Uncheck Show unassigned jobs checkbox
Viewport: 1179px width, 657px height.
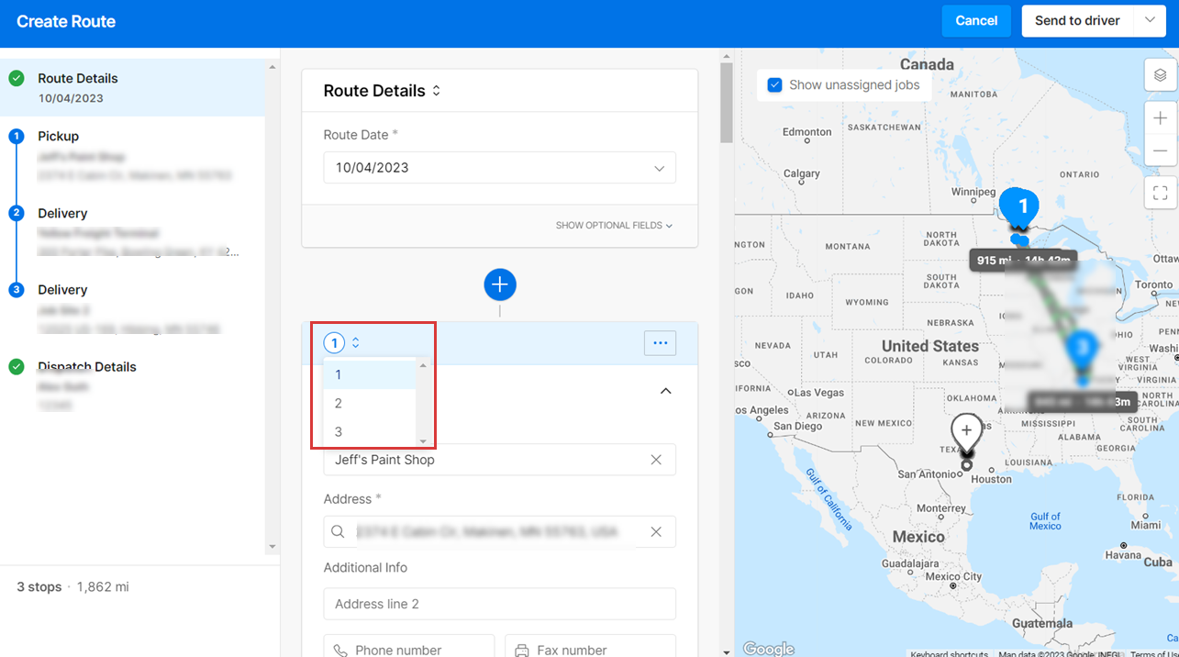point(774,84)
